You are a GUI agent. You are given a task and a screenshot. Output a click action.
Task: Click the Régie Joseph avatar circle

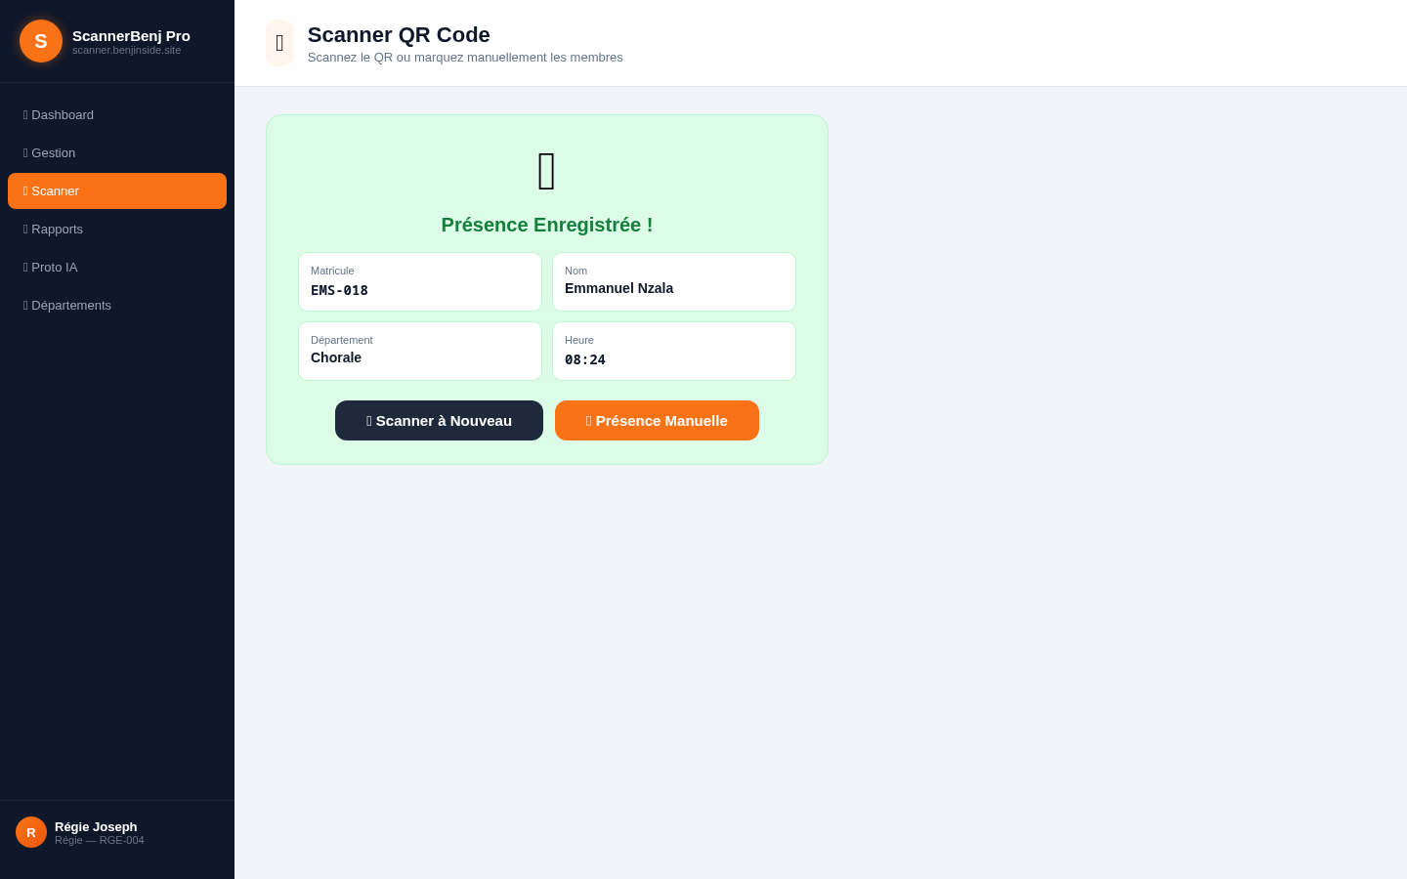(x=31, y=832)
